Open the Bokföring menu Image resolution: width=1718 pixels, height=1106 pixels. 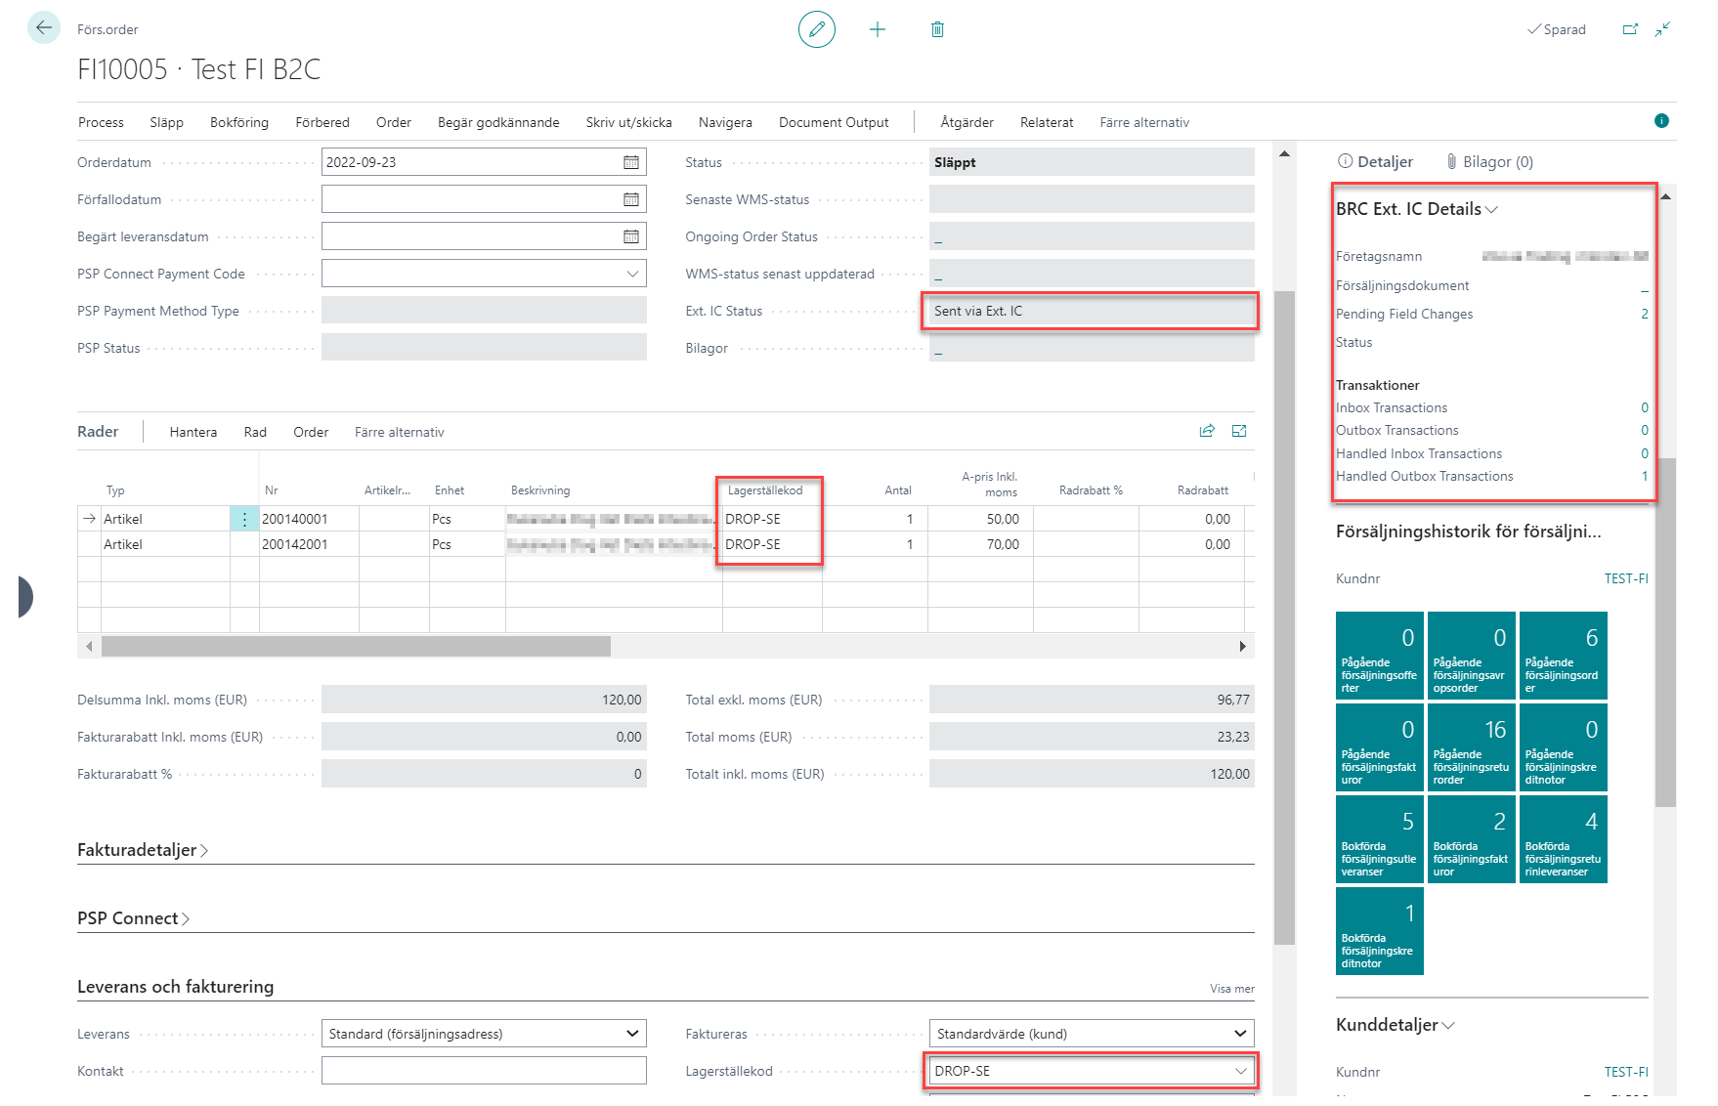(x=238, y=122)
